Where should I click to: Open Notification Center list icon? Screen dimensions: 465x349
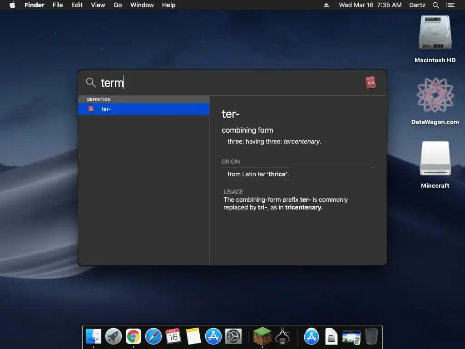tap(450, 5)
